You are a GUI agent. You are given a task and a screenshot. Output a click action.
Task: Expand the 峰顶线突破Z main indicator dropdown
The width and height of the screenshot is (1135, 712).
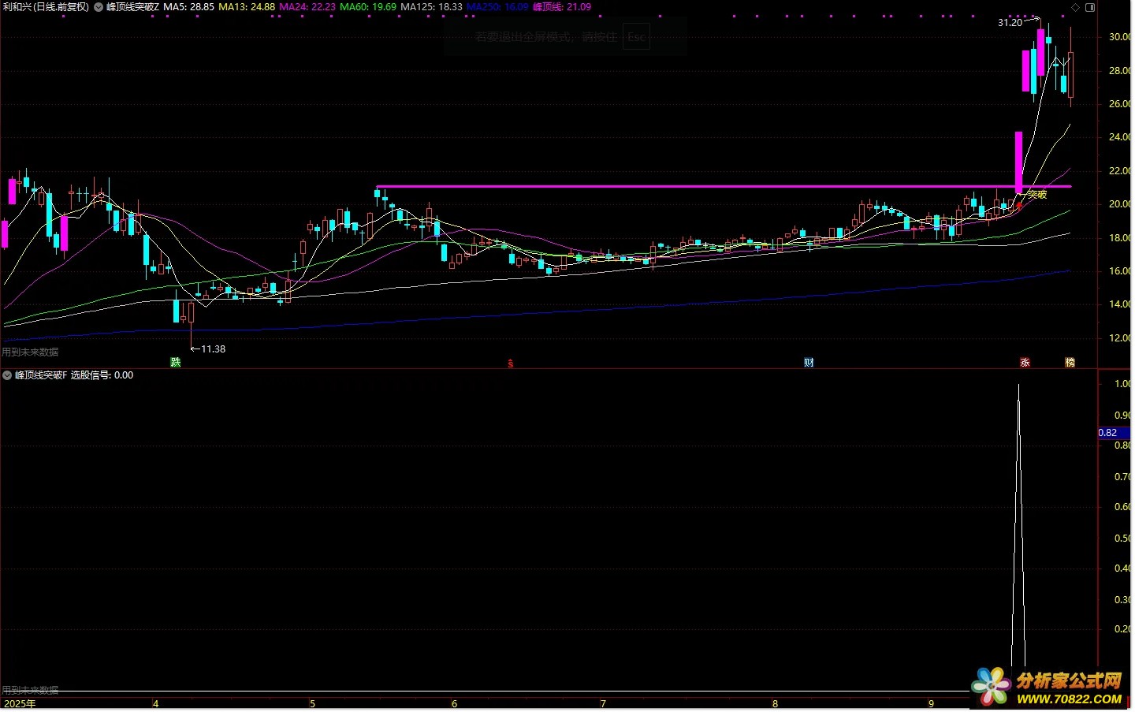tap(99, 7)
